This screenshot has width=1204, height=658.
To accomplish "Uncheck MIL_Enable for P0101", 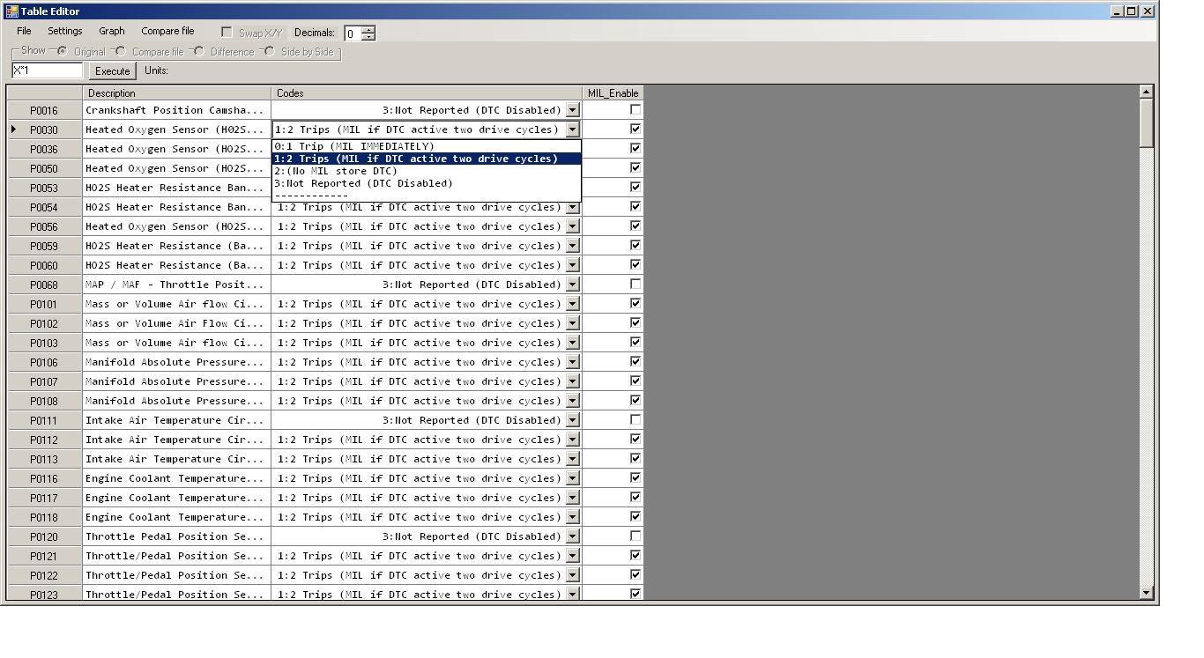I will pos(635,304).
